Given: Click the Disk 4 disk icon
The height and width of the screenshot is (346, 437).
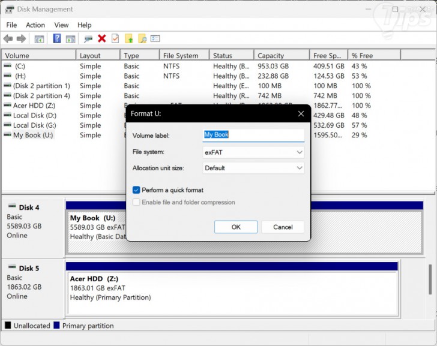Looking at the screenshot, I should (x=12, y=206).
